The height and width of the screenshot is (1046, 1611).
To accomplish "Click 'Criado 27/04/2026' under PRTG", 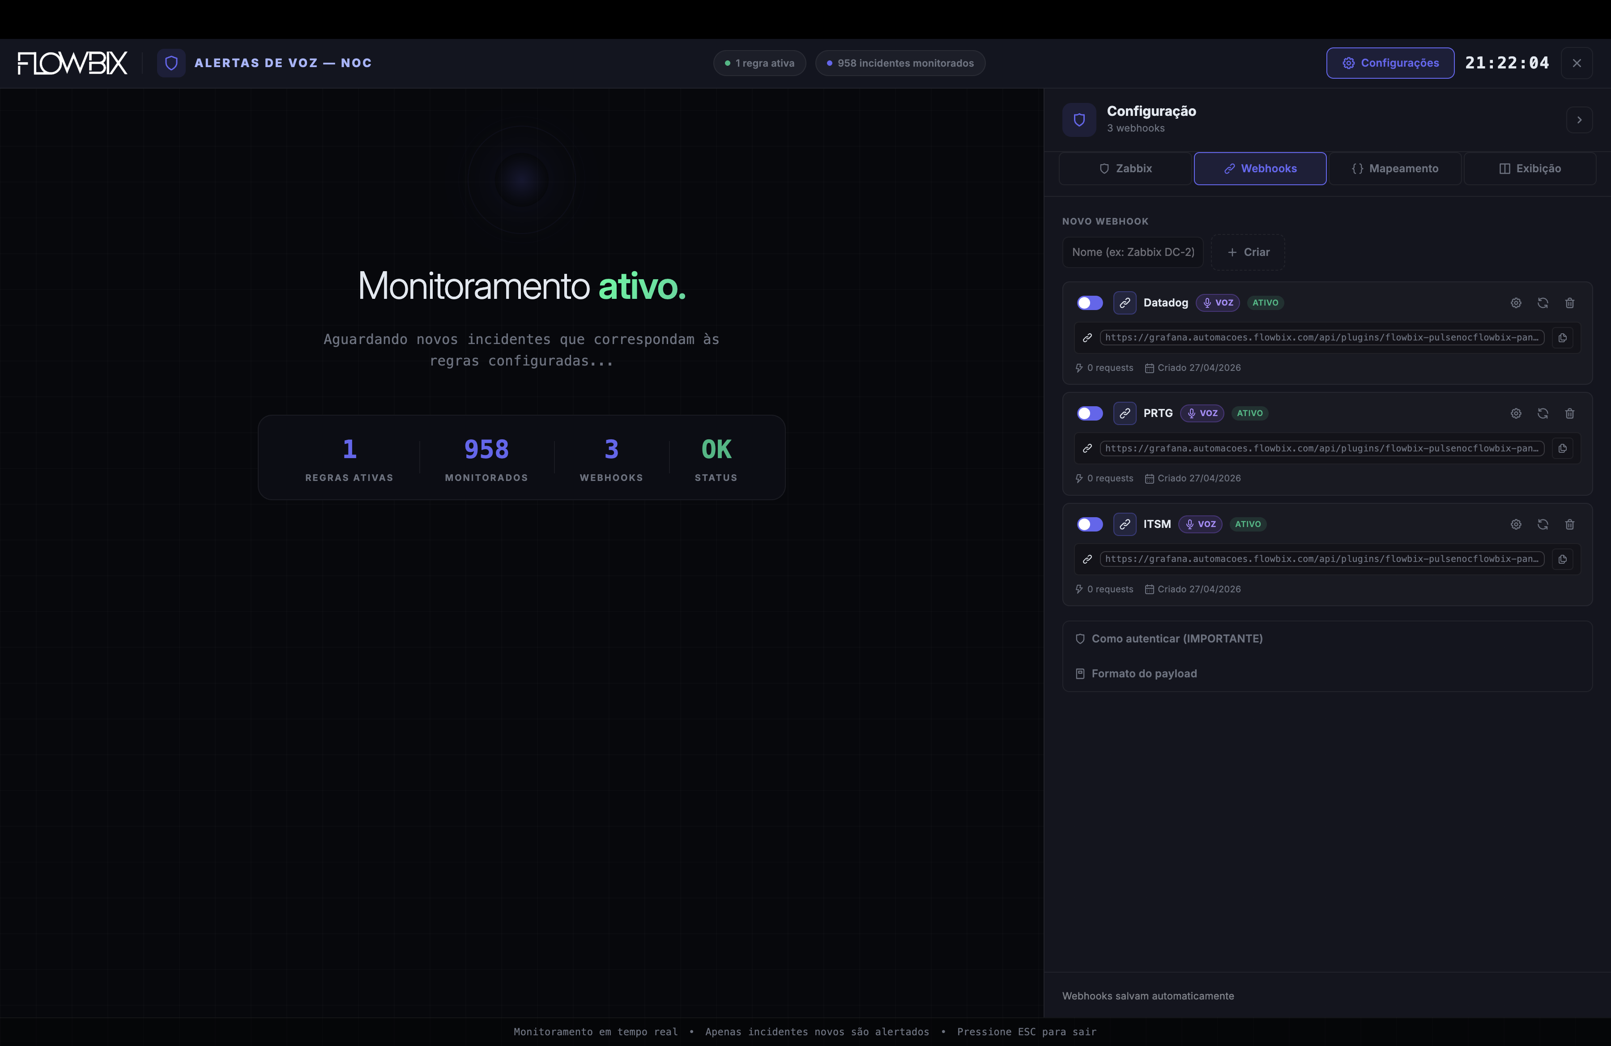I will pyautogui.click(x=1193, y=478).
